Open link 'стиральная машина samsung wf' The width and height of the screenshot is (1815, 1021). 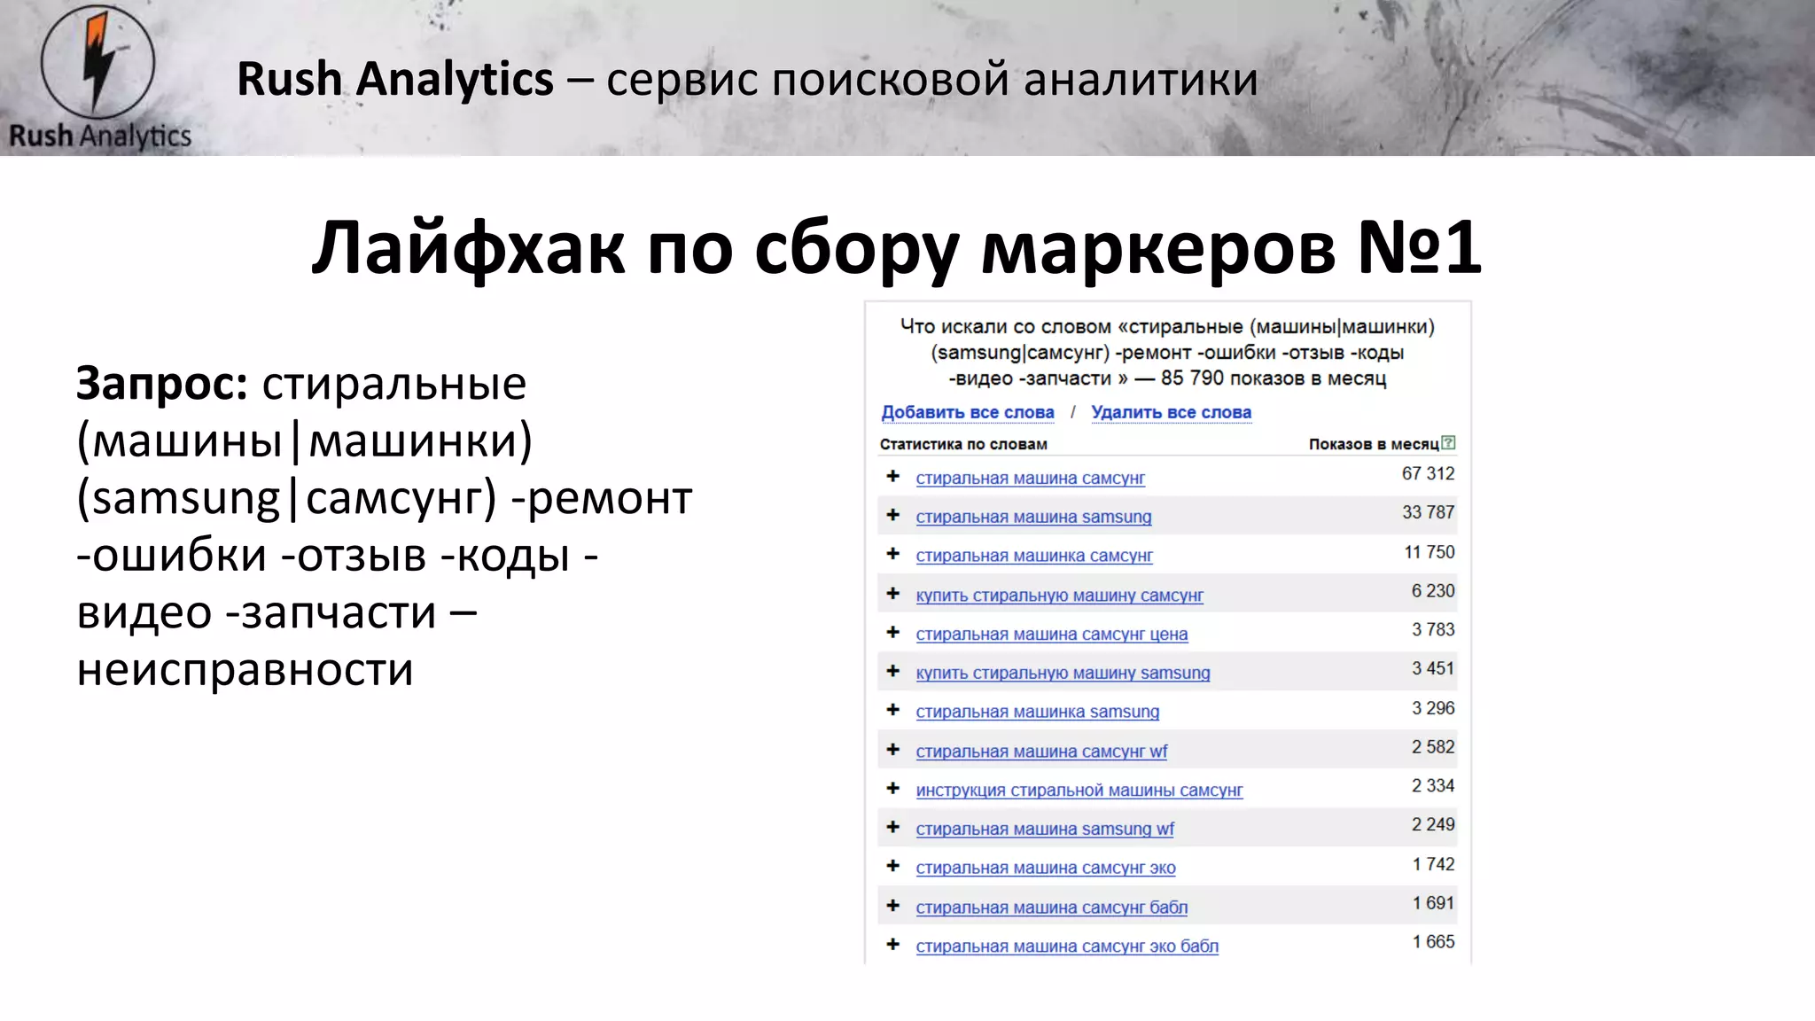(x=1045, y=830)
